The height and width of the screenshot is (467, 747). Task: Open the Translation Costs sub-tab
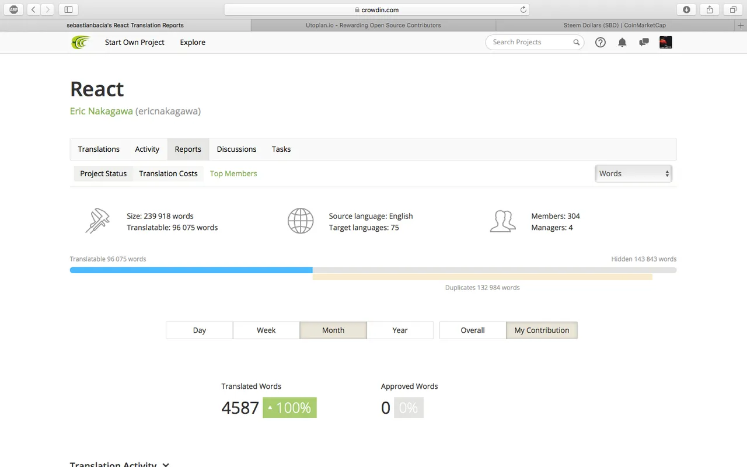pyautogui.click(x=168, y=173)
